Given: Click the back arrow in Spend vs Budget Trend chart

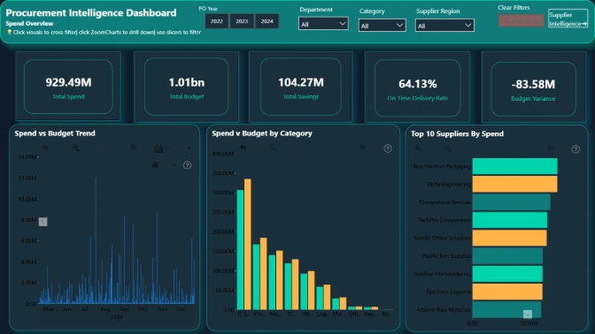Looking at the screenshot, I should click(45, 148).
